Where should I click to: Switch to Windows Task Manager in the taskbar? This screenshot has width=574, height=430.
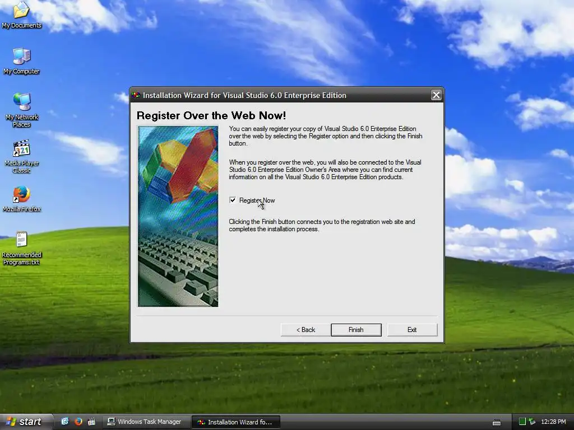point(146,422)
